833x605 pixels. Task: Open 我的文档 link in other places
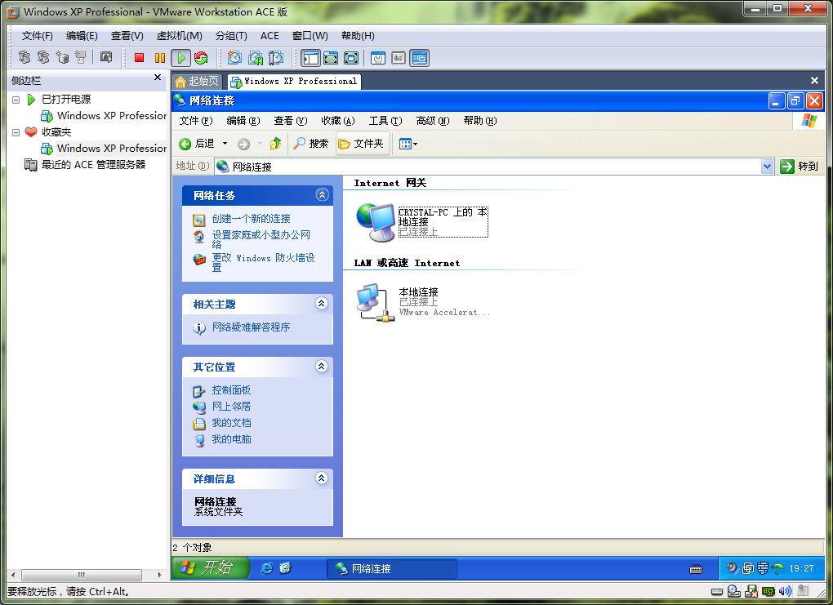tap(231, 423)
